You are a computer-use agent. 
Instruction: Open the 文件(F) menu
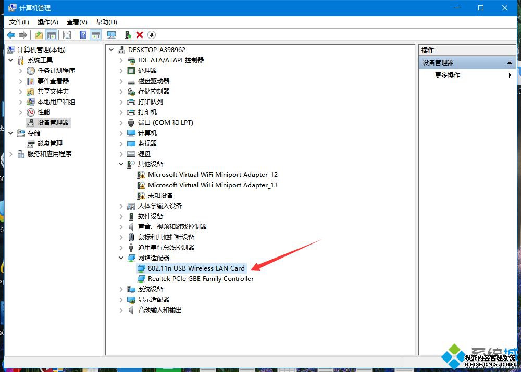point(19,22)
